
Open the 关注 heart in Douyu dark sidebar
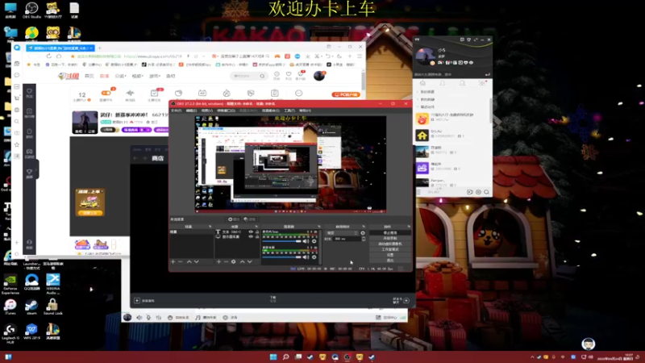click(x=29, y=93)
